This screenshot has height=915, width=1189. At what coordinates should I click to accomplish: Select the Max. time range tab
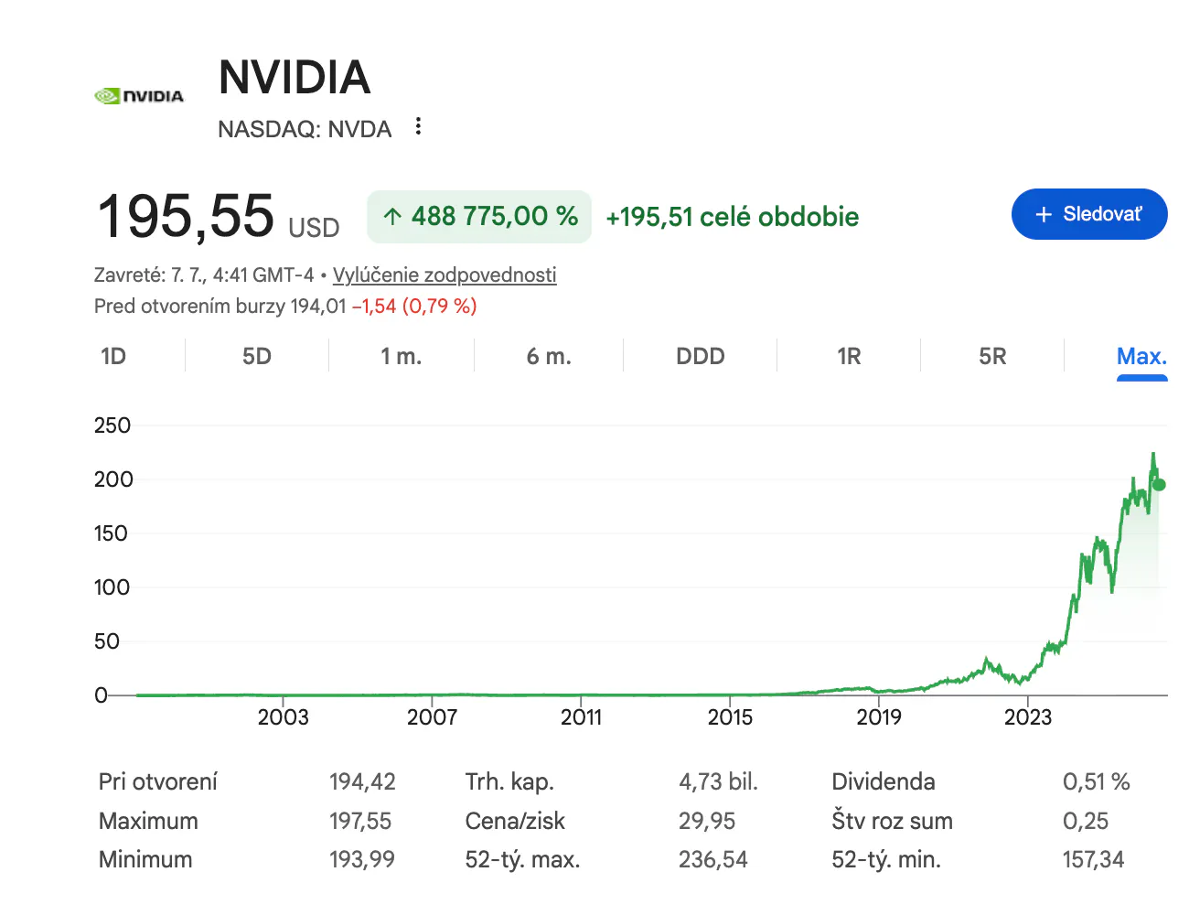click(1141, 356)
